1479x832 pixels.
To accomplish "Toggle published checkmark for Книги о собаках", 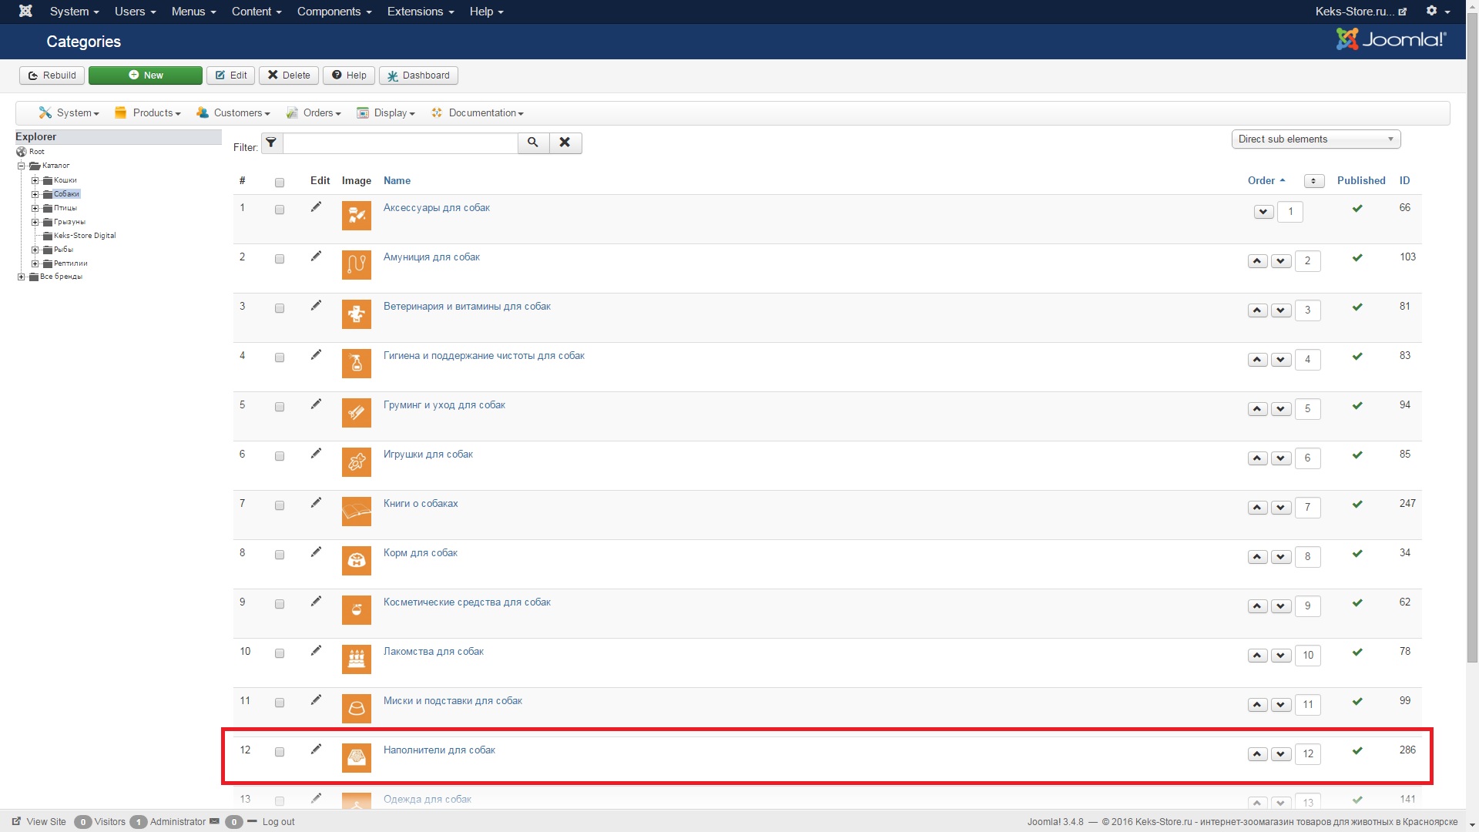I will pyautogui.click(x=1357, y=505).
